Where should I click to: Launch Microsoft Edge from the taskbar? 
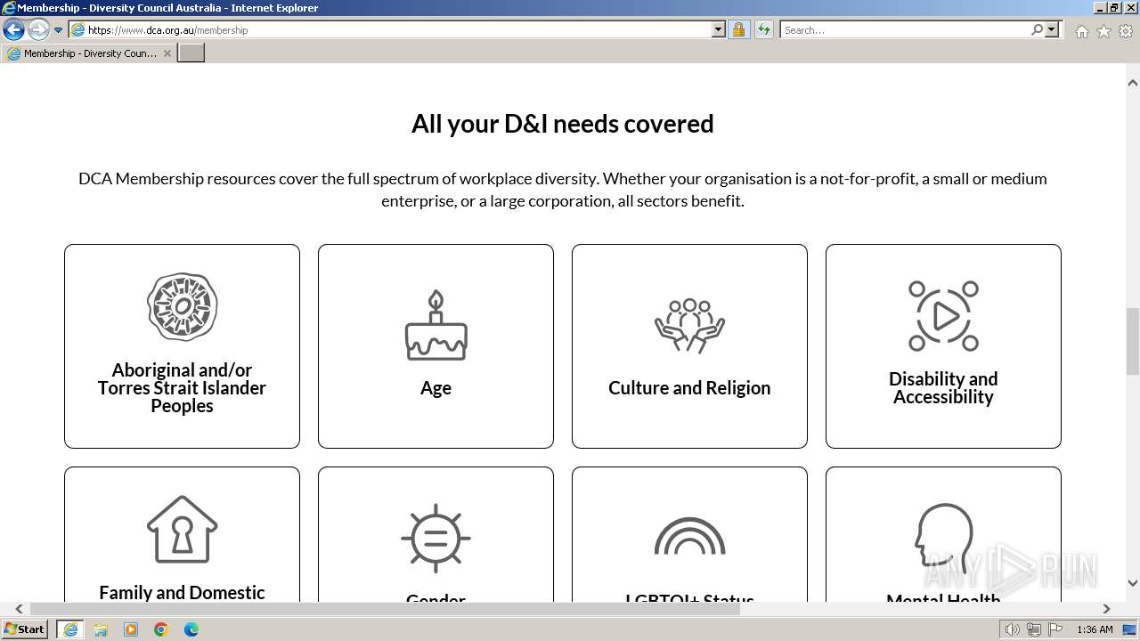tap(191, 629)
